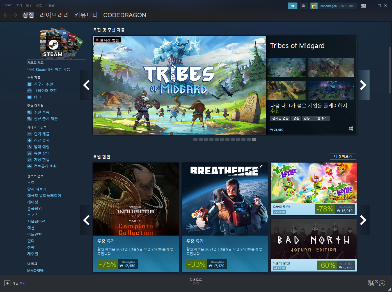
Task: Click the 인기 제품 chart icon
Action: click(29, 134)
